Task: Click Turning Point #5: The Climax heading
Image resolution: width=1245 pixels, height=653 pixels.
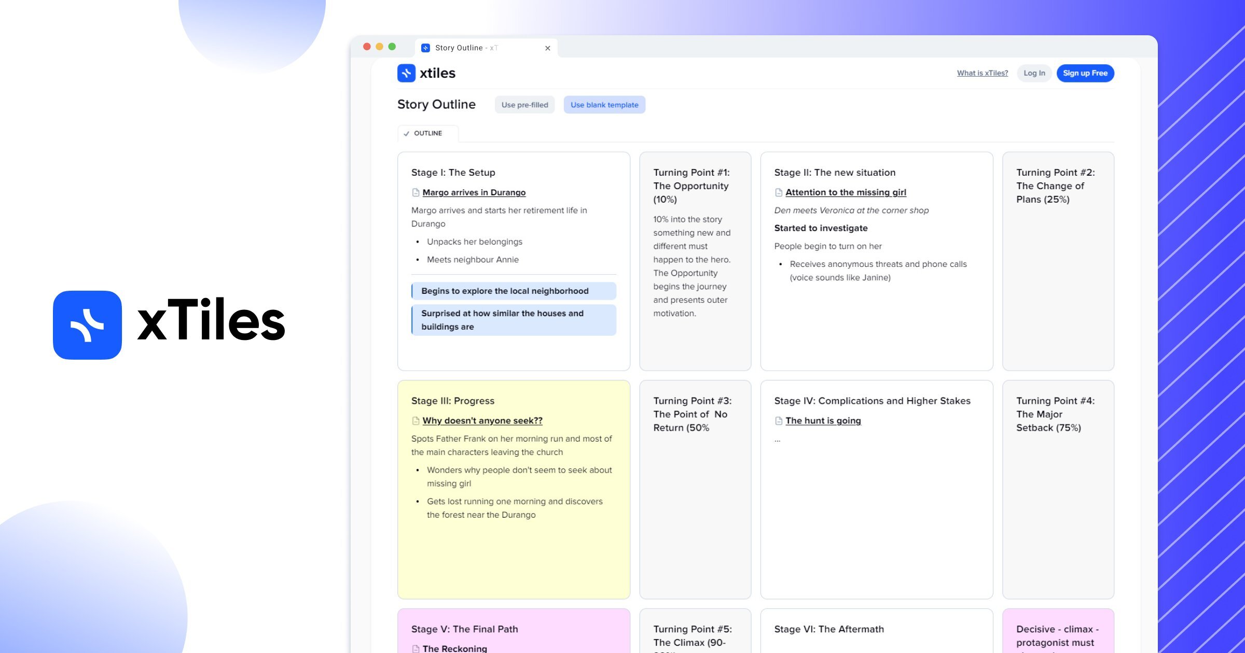Action: coord(693,638)
